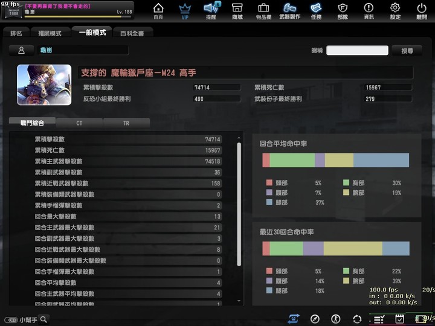Image resolution: width=435 pixels, height=326 pixels.
Task: Click the 回合最大擊殺數 row
Action: [127, 217]
